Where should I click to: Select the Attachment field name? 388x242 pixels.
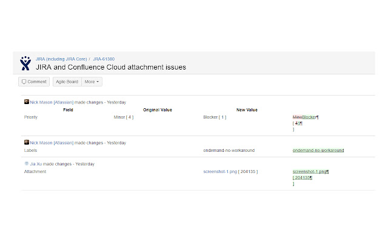[x=35, y=172]
